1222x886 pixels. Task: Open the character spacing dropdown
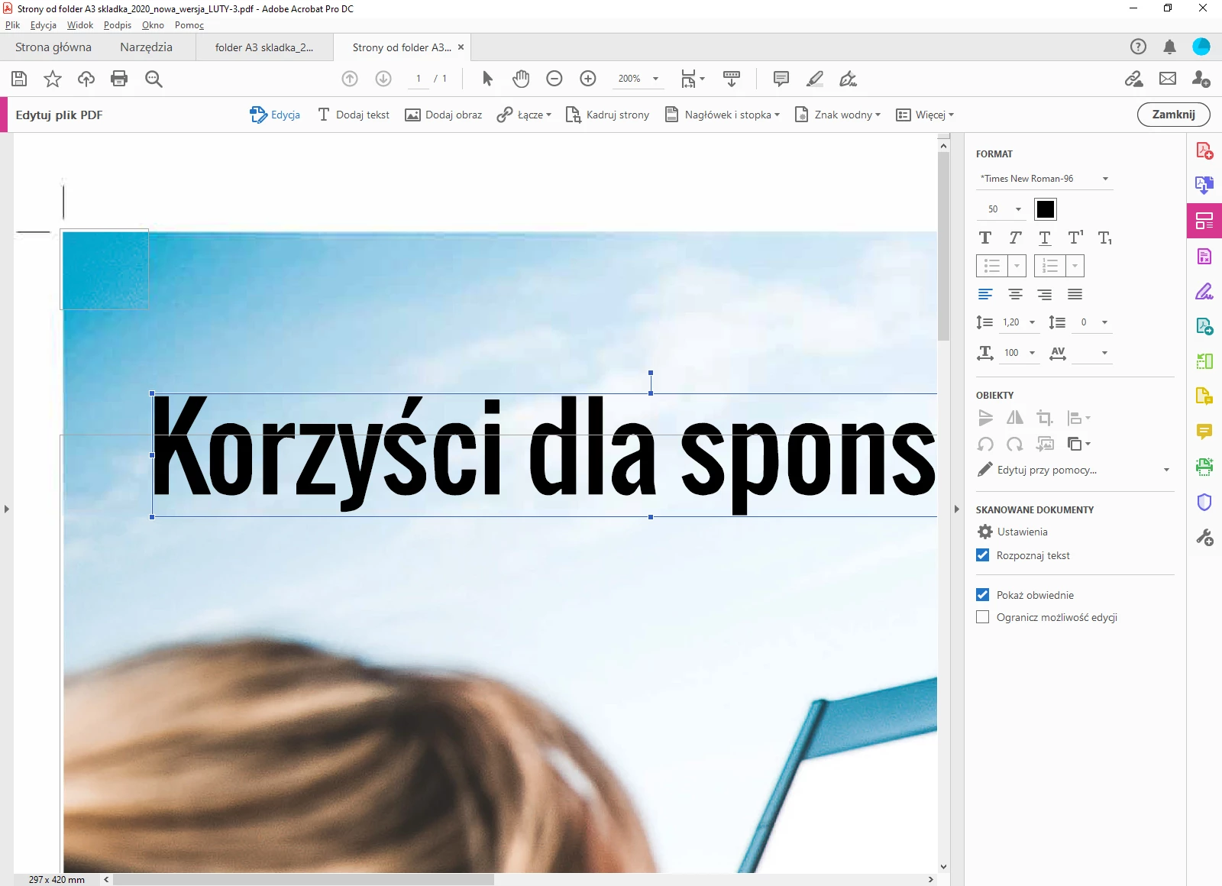click(1104, 353)
